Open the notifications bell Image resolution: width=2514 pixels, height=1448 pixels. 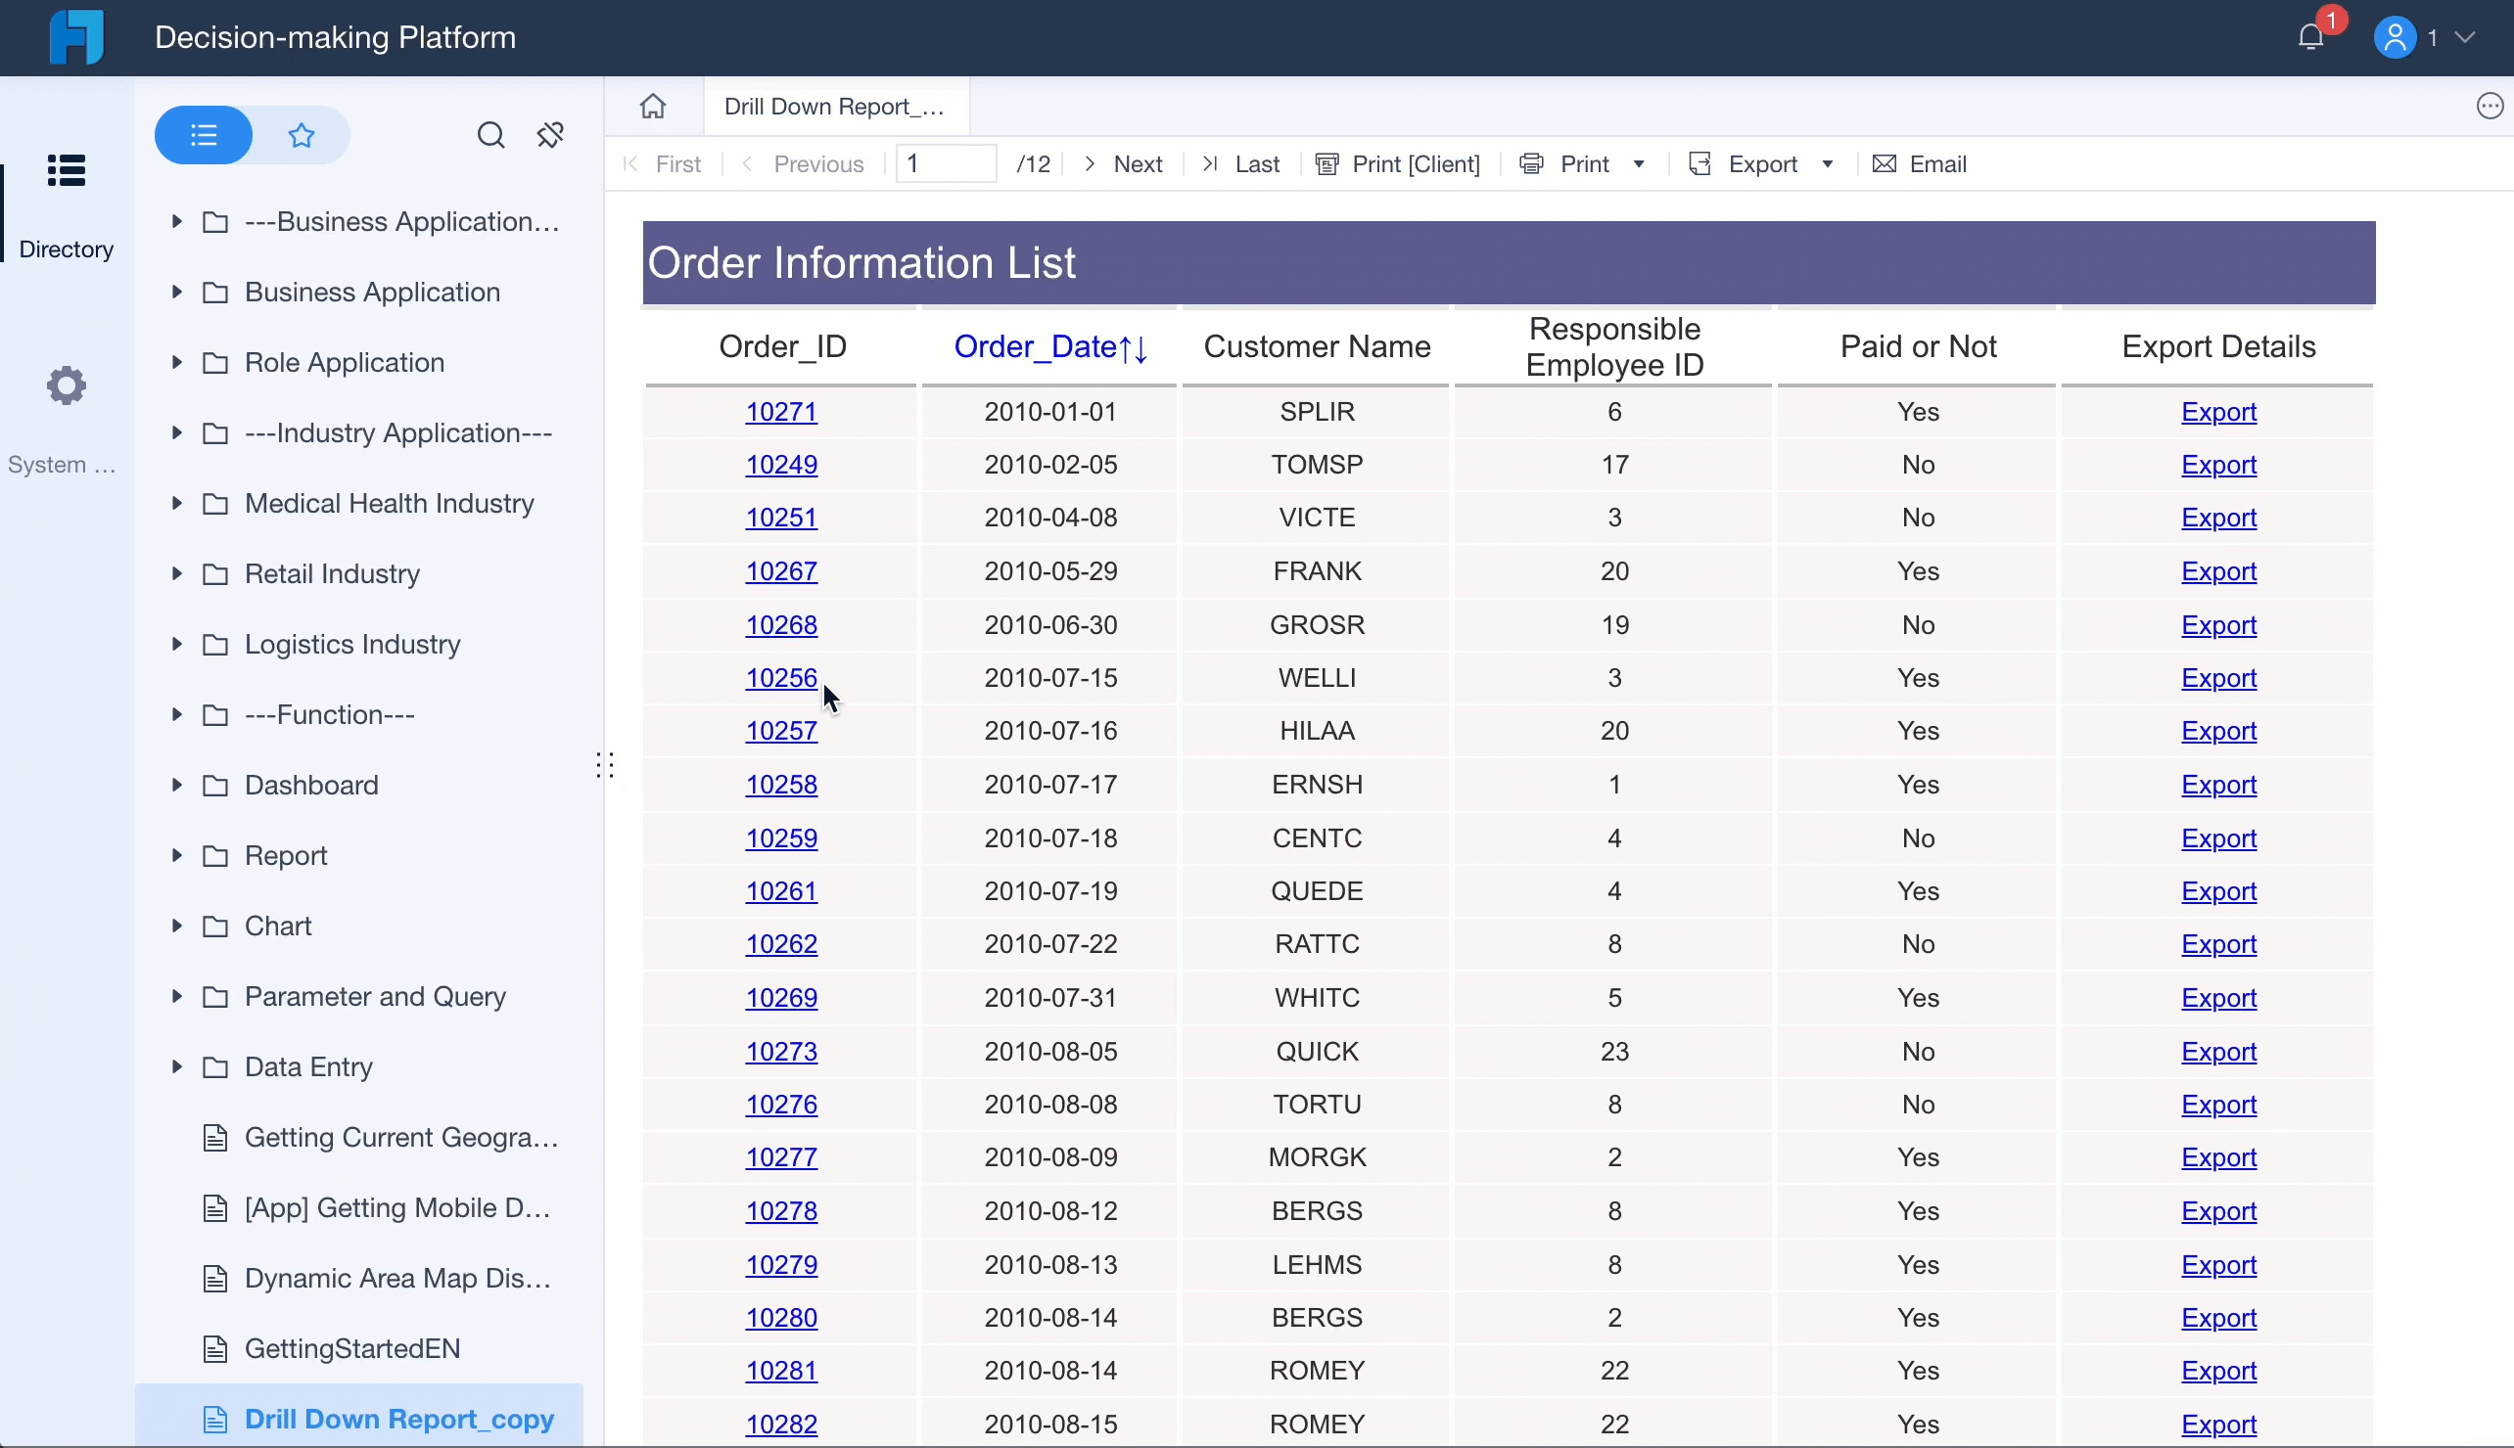click(x=2311, y=38)
